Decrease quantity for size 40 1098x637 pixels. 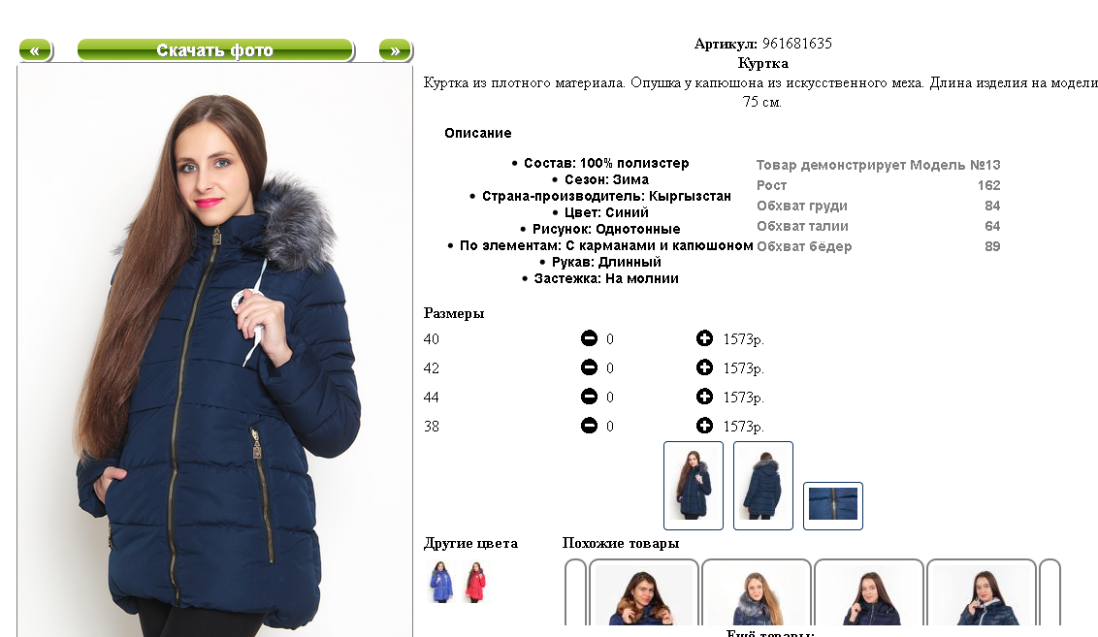click(589, 338)
